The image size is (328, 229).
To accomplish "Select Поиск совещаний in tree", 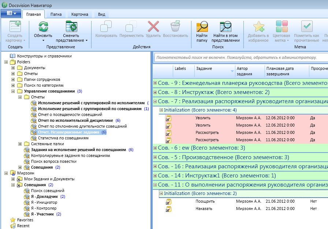I will pyautogui.click(x=48, y=191).
